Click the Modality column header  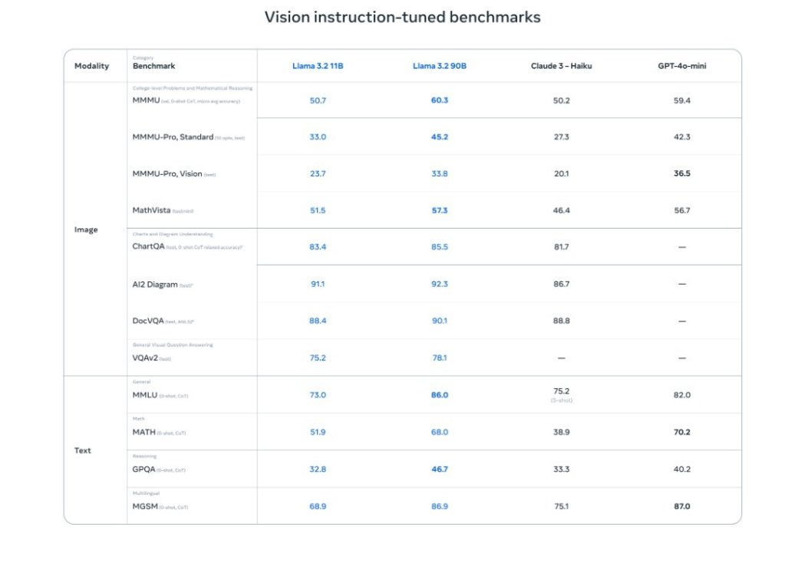[91, 66]
